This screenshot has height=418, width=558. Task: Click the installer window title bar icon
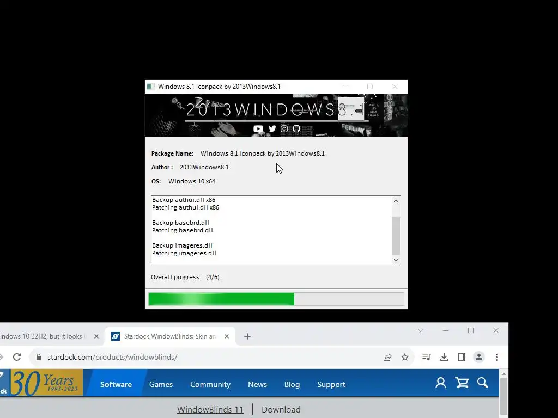coord(151,87)
